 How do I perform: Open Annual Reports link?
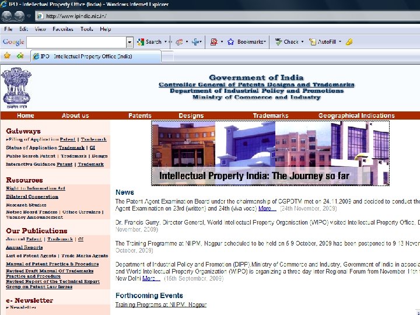(24, 247)
